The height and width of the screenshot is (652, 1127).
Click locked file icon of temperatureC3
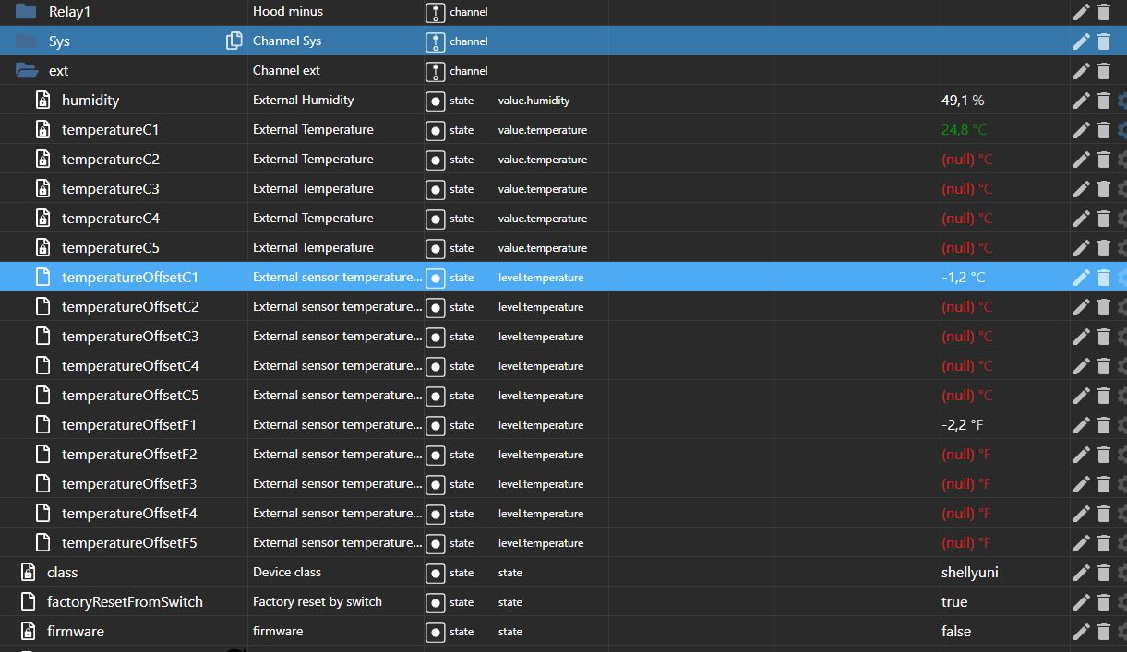[42, 188]
